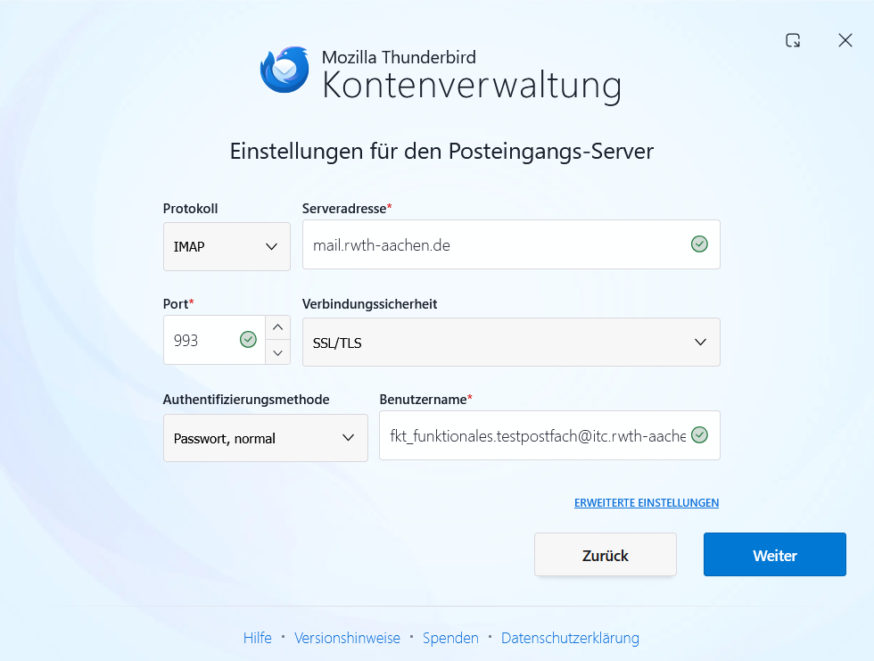This screenshot has height=661, width=874.
Task: Open the Protokoll IMAP dropdown
Action: (227, 247)
